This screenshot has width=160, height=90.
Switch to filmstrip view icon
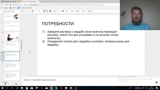5,84
